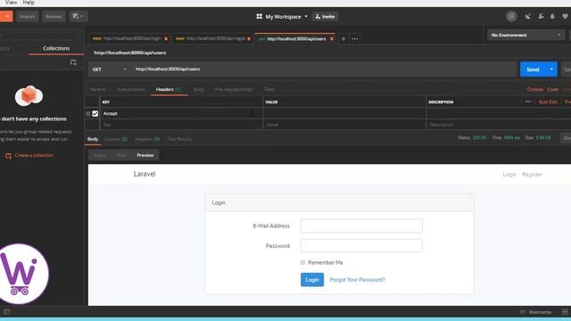Select the request Headers (1) tab
The image size is (571, 321).
pyautogui.click(x=169, y=89)
